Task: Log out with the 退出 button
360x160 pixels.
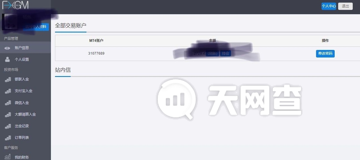Action: coord(345,6)
